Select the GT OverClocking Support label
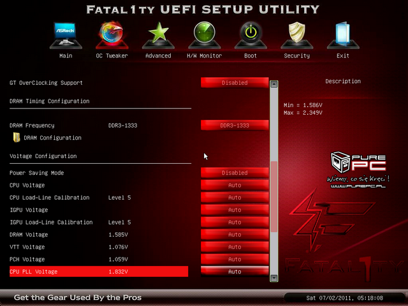The image size is (408, 306). tap(46, 83)
